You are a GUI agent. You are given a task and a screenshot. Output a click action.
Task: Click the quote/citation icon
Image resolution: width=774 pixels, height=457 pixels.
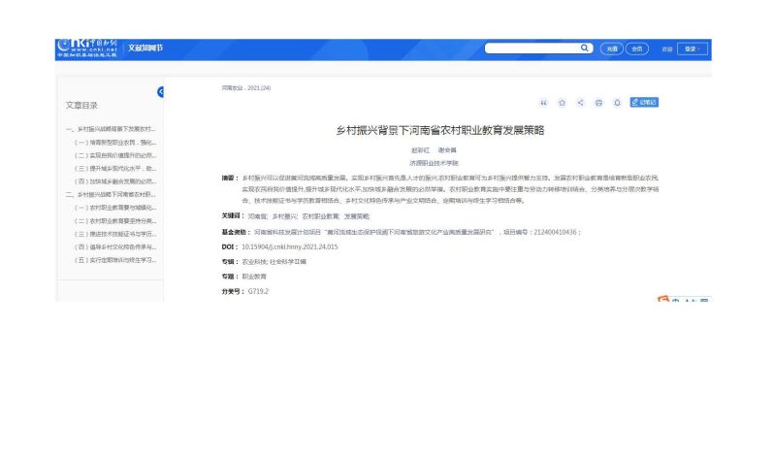pos(543,102)
